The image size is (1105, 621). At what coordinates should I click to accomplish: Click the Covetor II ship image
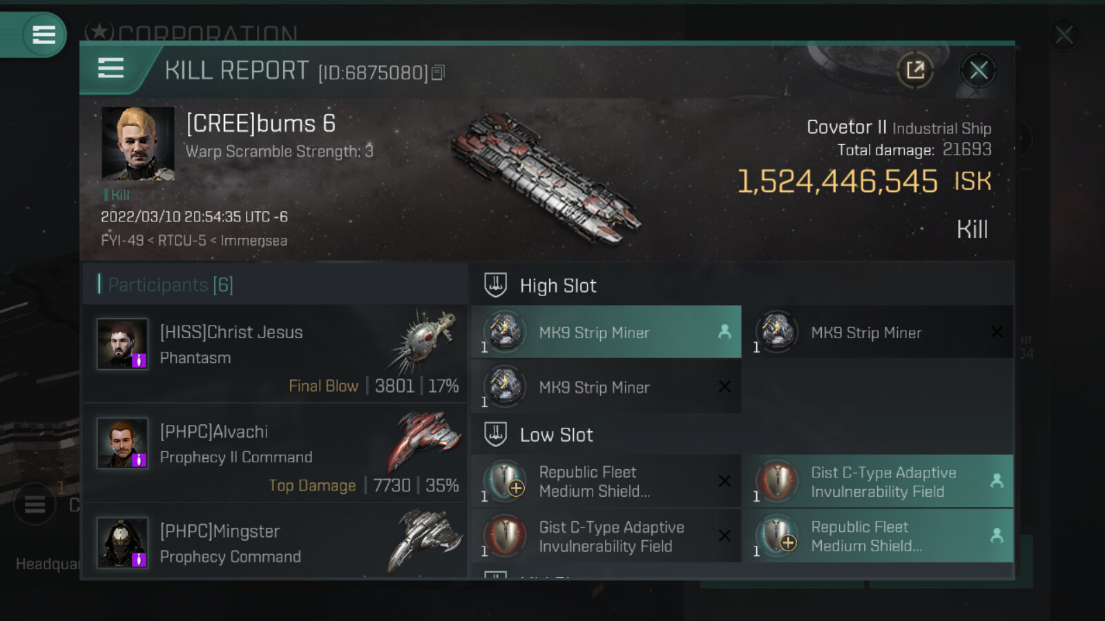click(546, 178)
